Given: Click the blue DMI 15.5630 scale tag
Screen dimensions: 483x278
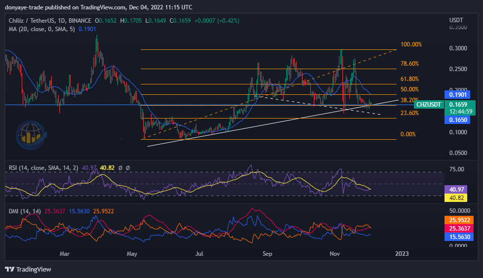Looking at the screenshot, I should pos(459,237).
